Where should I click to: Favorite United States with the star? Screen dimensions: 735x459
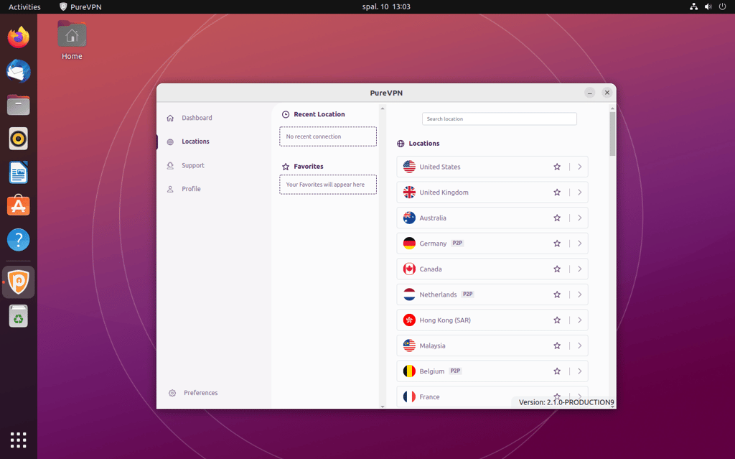click(x=557, y=167)
